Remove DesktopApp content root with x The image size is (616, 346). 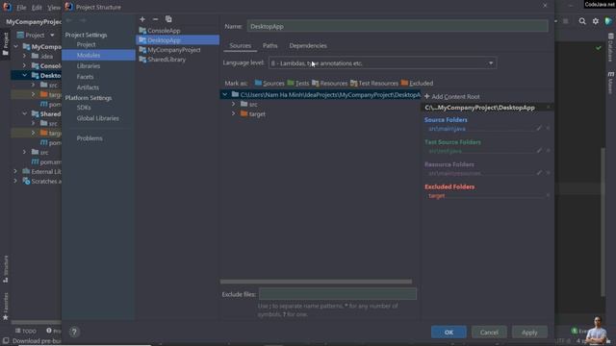click(x=548, y=108)
